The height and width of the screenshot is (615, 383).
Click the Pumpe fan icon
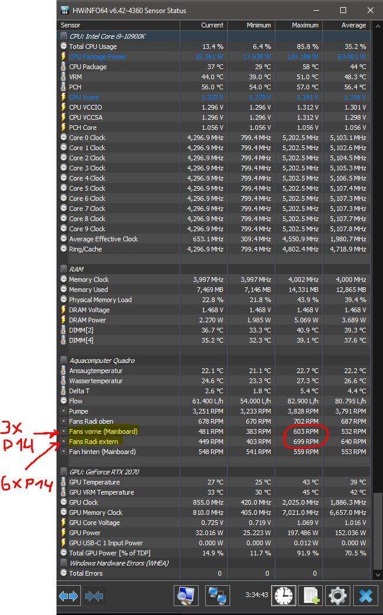point(64,411)
